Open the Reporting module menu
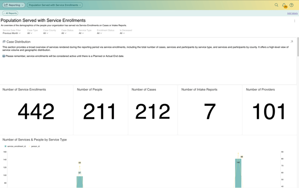The image size is (299, 188). (14, 5)
